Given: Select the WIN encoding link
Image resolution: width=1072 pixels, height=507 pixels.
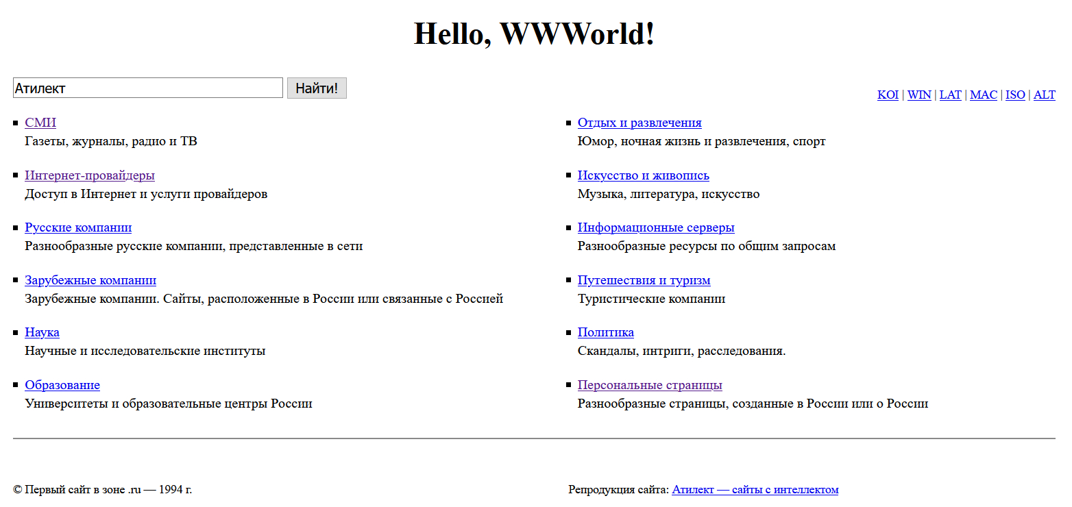Looking at the screenshot, I should coord(919,95).
